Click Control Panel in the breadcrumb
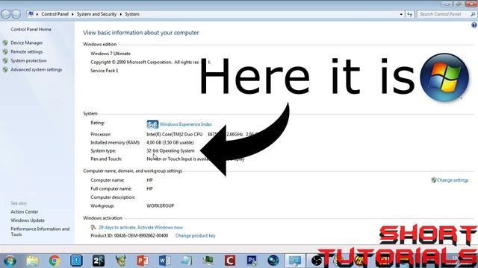 pyautogui.click(x=55, y=14)
